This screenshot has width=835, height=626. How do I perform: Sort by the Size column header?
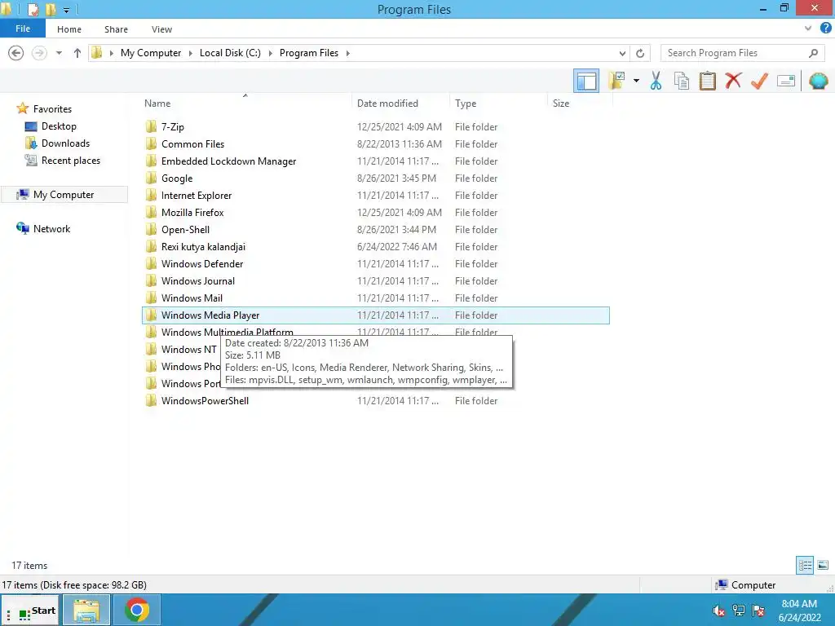[x=561, y=104]
